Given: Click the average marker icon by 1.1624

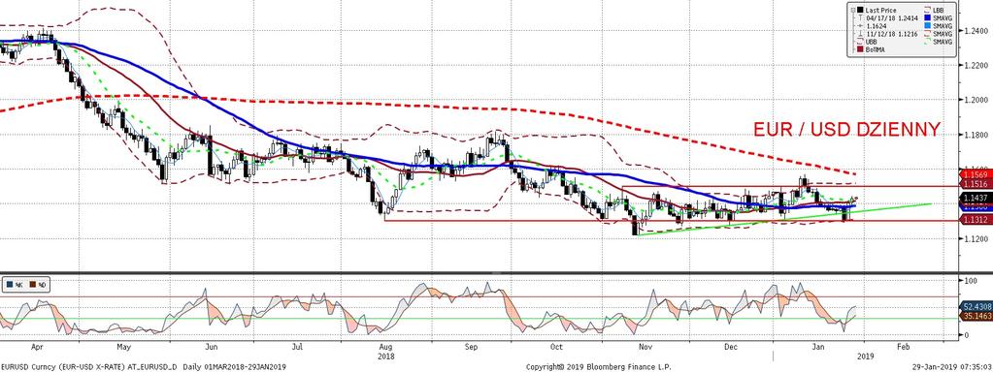Looking at the screenshot, I should [860, 26].
